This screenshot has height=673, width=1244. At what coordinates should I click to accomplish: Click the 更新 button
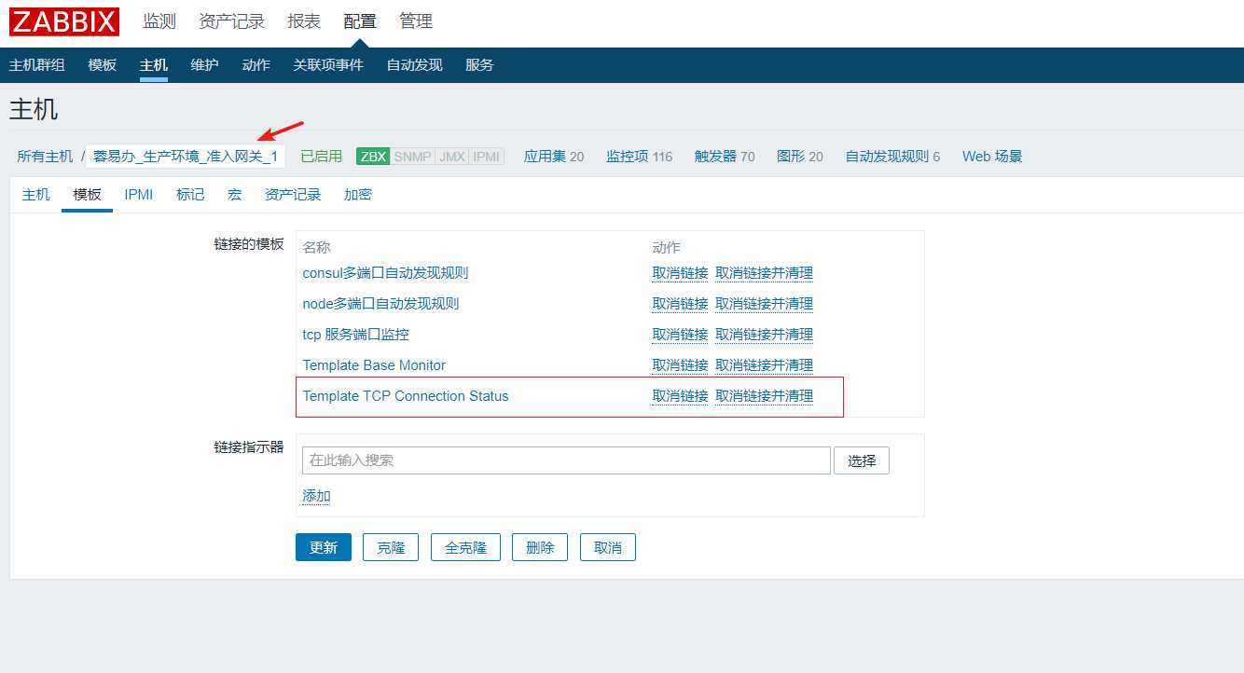point(323,547)
